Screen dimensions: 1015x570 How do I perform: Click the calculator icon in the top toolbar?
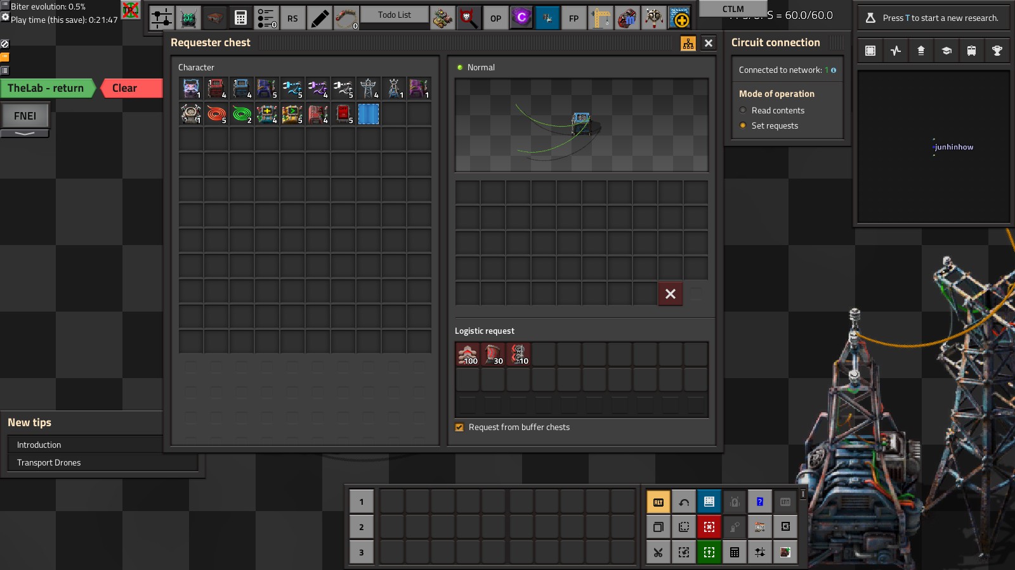[240, 18]
